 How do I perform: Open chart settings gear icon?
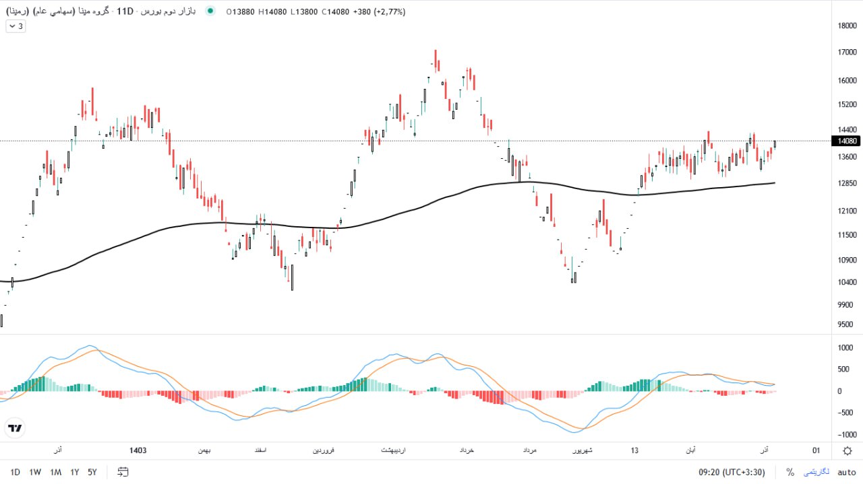click(x=847, y=451)
